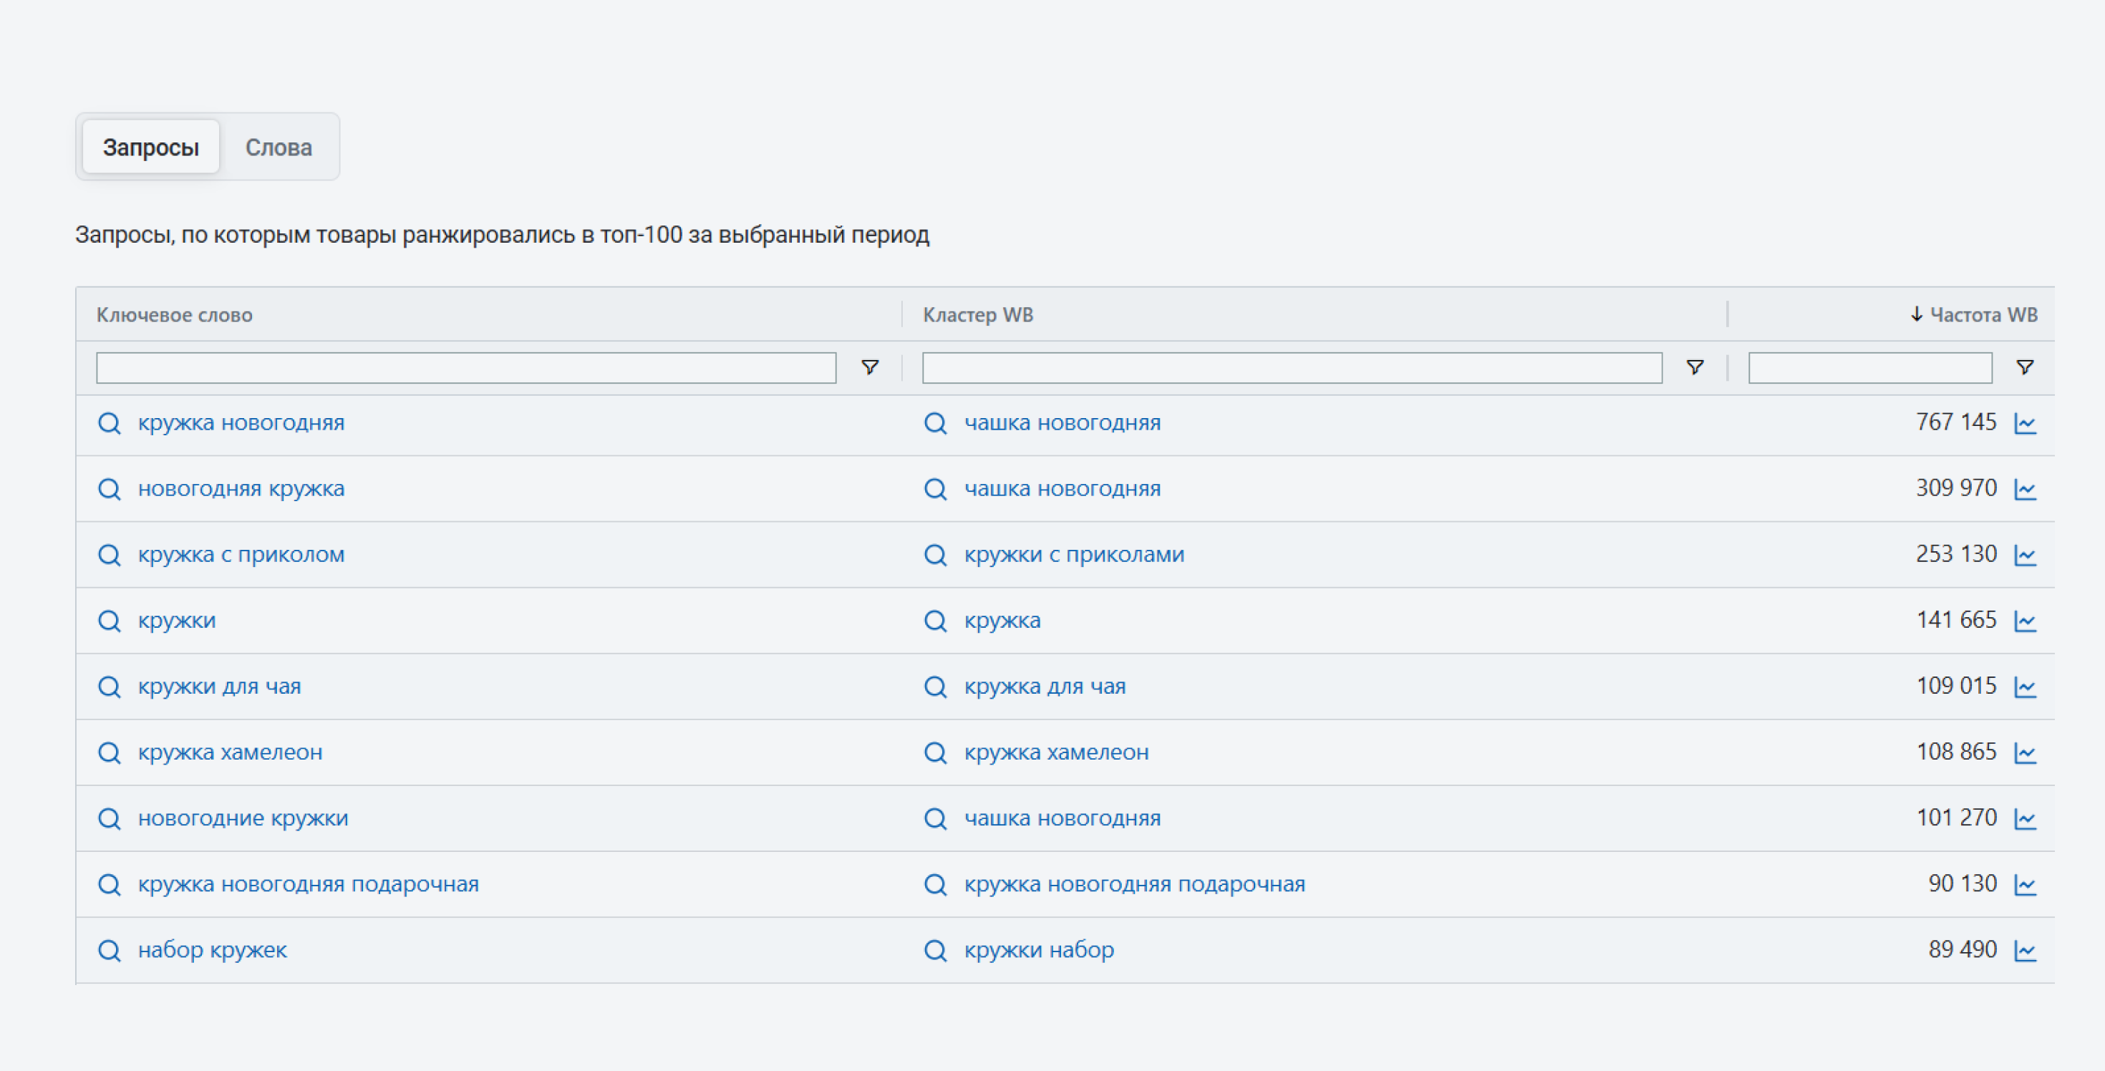Open cluster link кружка новогодняя подарочная
The width and height of the screenshot is (2105, 1071).
pos(1134,885)
